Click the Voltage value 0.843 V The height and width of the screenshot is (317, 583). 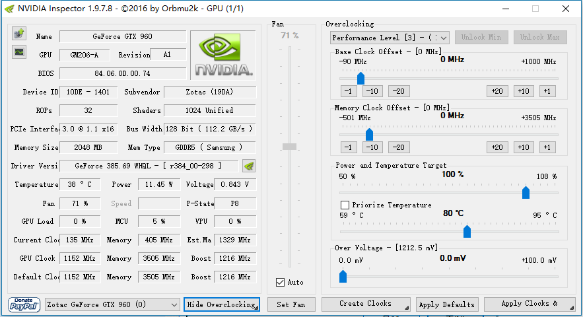(x=235, y=184)
